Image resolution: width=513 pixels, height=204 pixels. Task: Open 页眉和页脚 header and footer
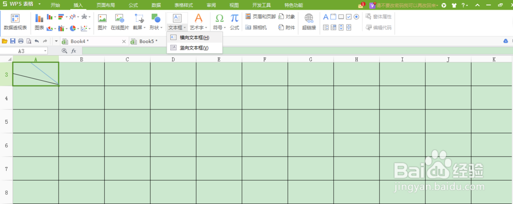(261, 17)
